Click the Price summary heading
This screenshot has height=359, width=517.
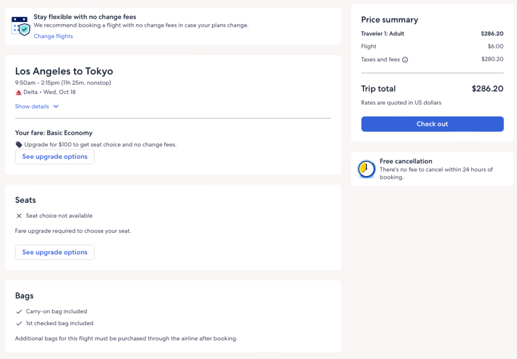point(389,20)
